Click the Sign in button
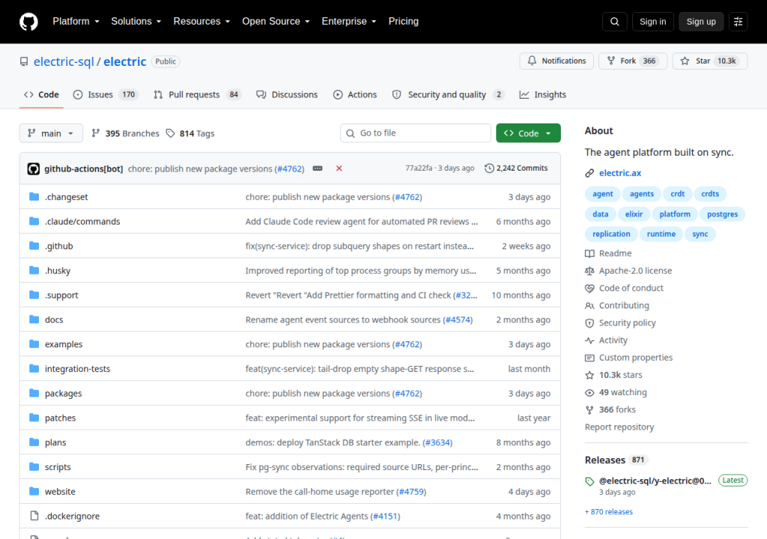This screenshot has width=767, height=539. [652, 22]
